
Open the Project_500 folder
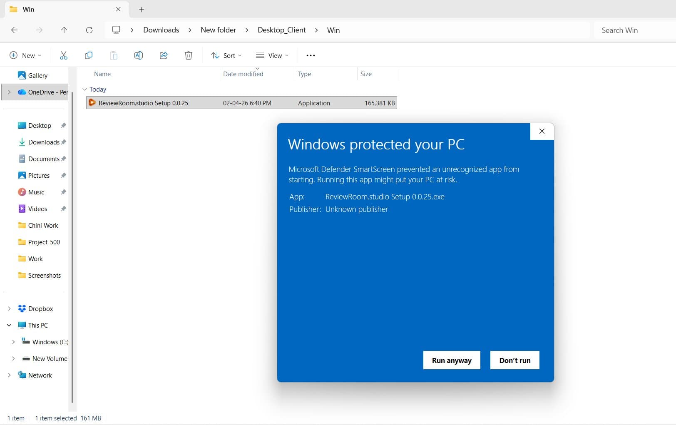tap(39, 242)
